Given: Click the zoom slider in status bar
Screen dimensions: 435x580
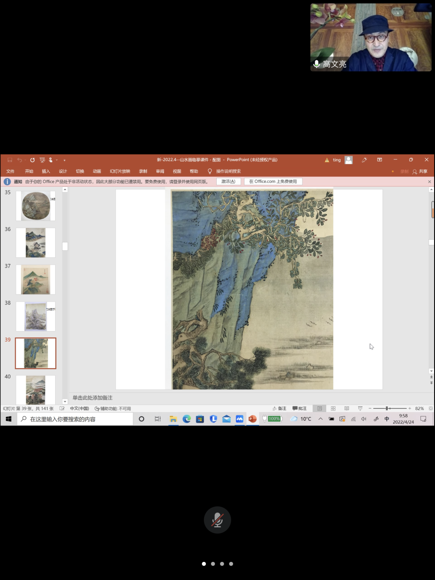Looking at the screenshot, I should (x=389, y=408).
